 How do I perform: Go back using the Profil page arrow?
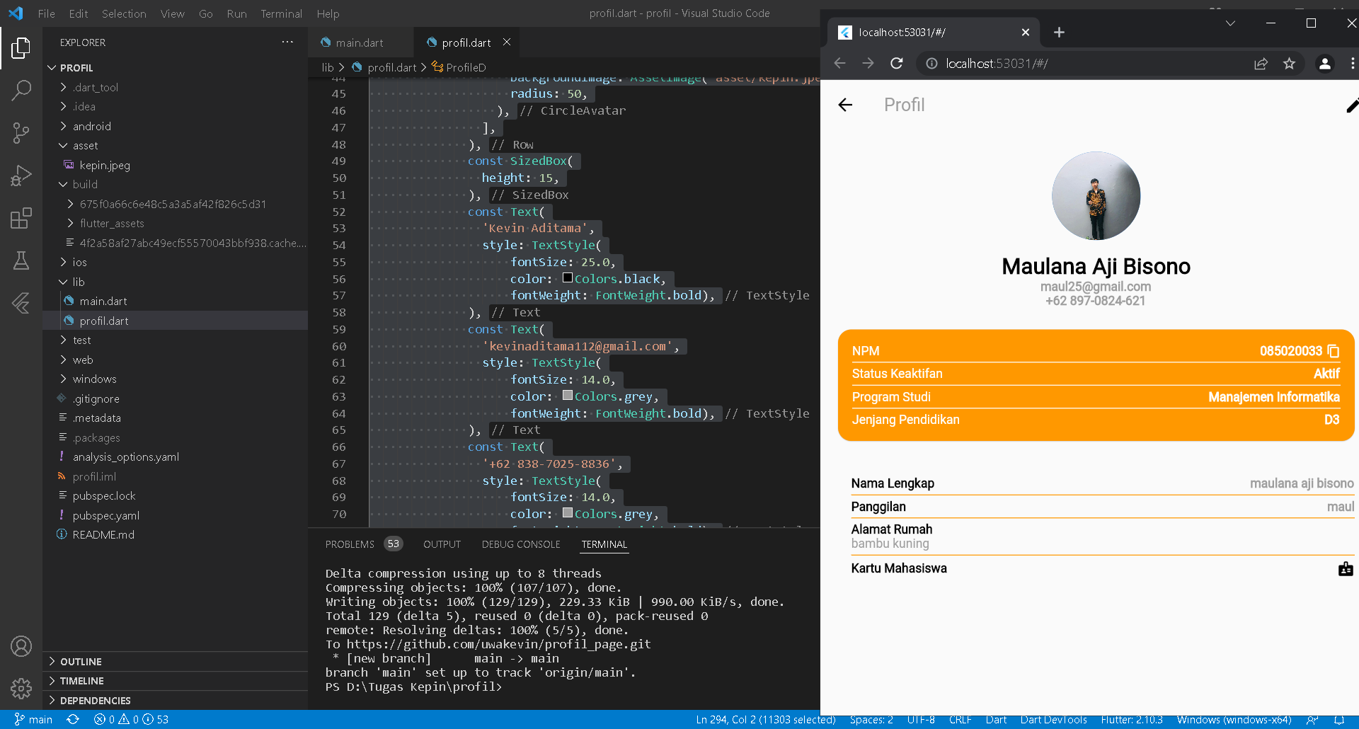(x=845, y=105)
